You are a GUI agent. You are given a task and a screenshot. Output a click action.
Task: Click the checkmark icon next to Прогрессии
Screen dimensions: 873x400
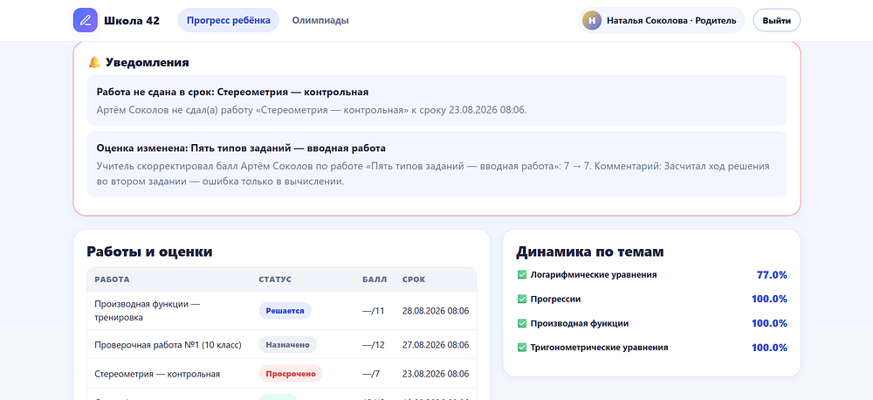pyautogui.click(x=522, y=300)
